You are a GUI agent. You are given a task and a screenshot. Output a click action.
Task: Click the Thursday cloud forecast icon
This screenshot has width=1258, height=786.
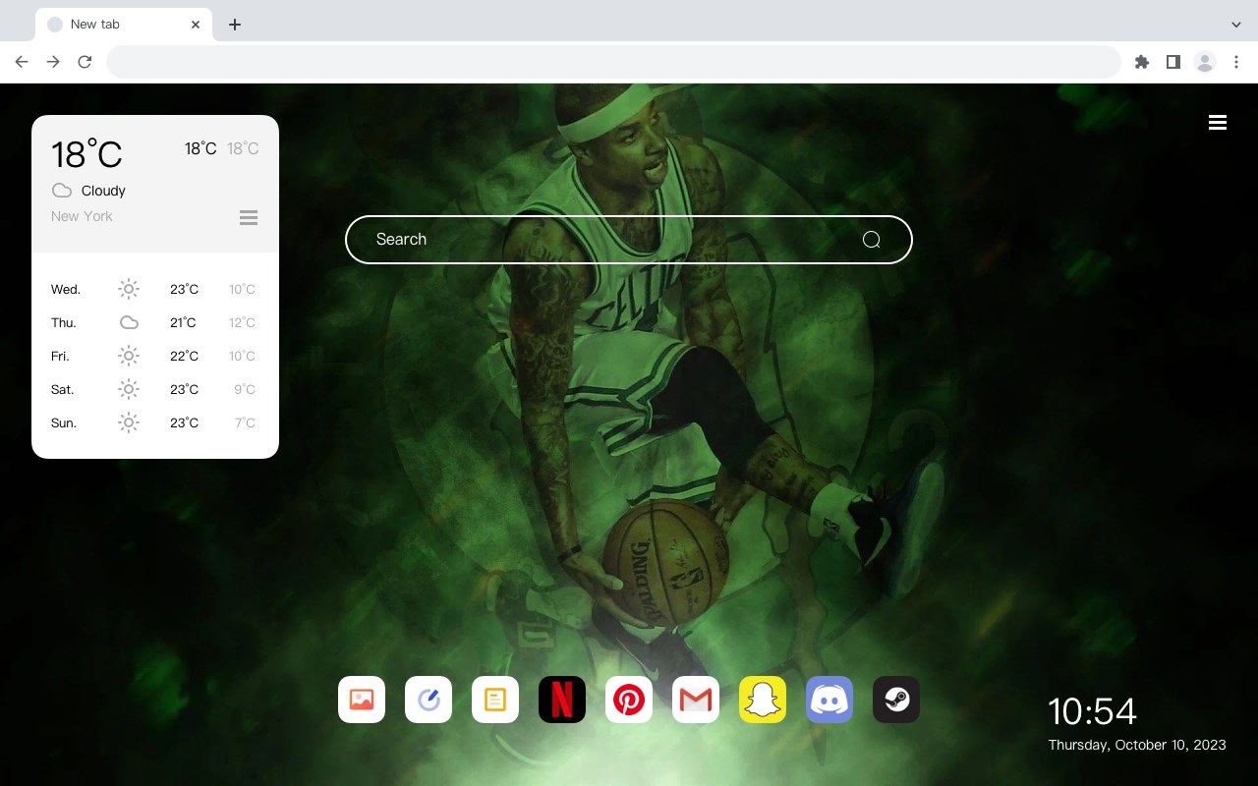(x=129, y=322)
